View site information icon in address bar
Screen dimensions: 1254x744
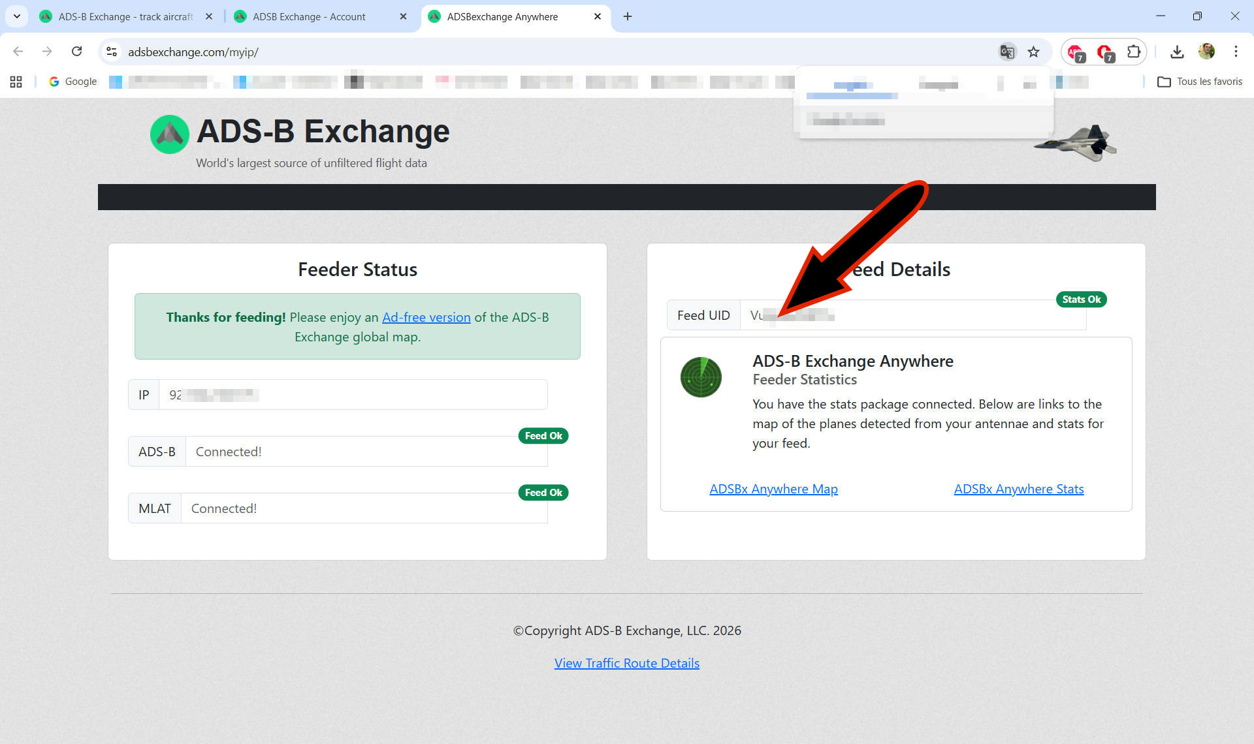(112, 52)
